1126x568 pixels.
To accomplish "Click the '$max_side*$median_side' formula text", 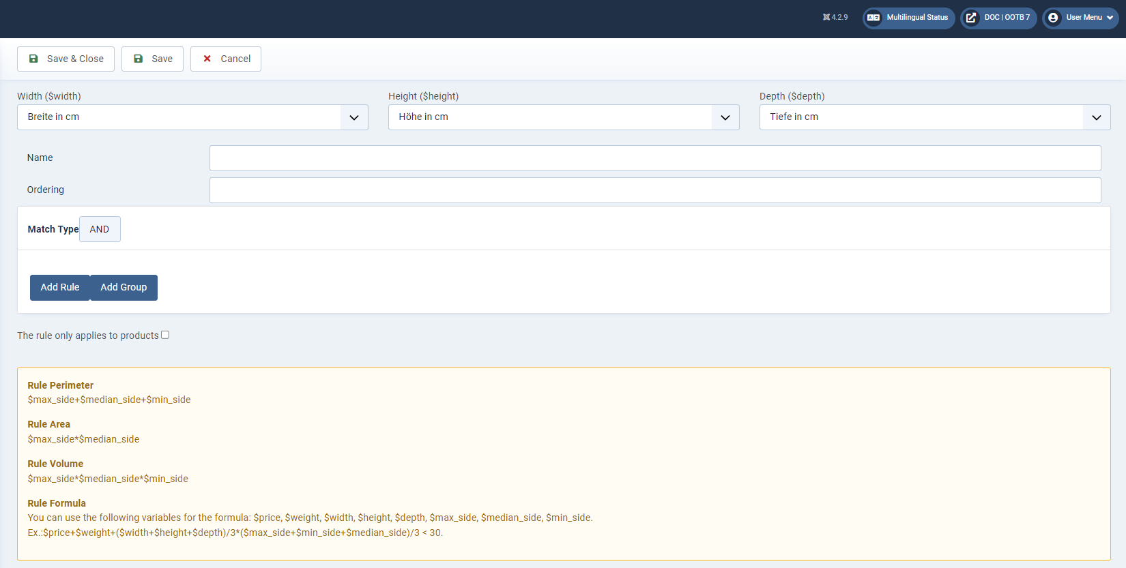I will pyautogui.click(x=83, y=440).
